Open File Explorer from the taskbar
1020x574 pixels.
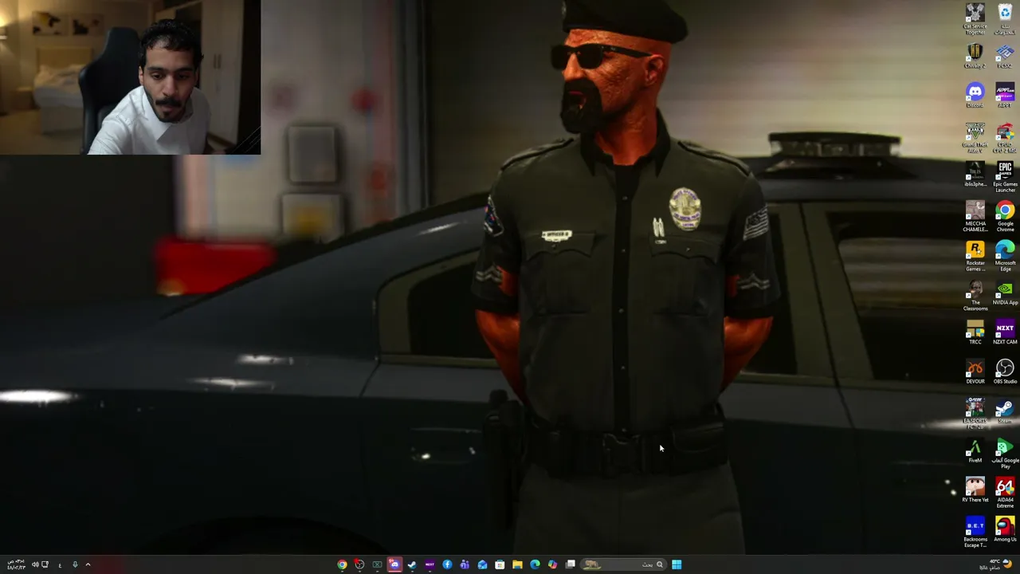[x=517, y=564]
